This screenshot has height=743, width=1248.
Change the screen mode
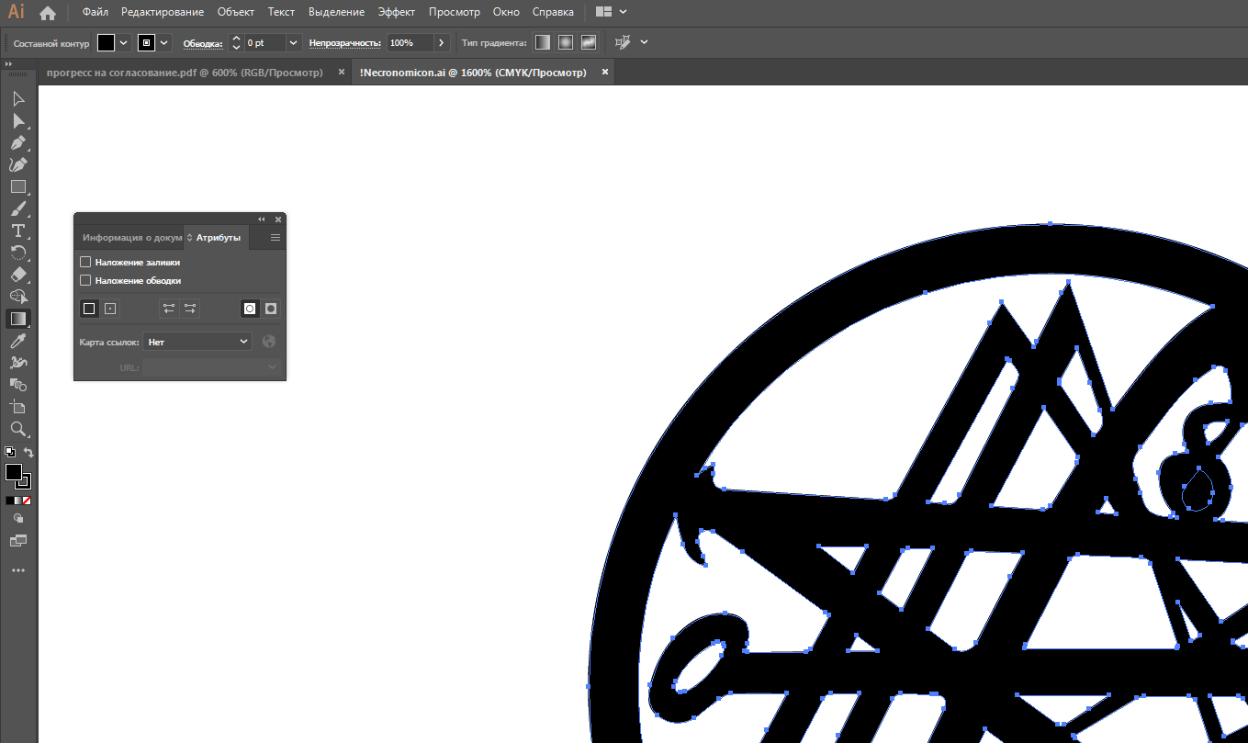point(18,541)
